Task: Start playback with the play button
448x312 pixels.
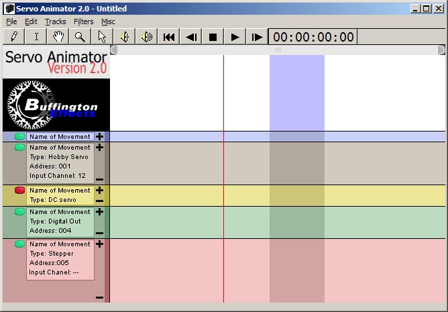Action: click(235, 37)
